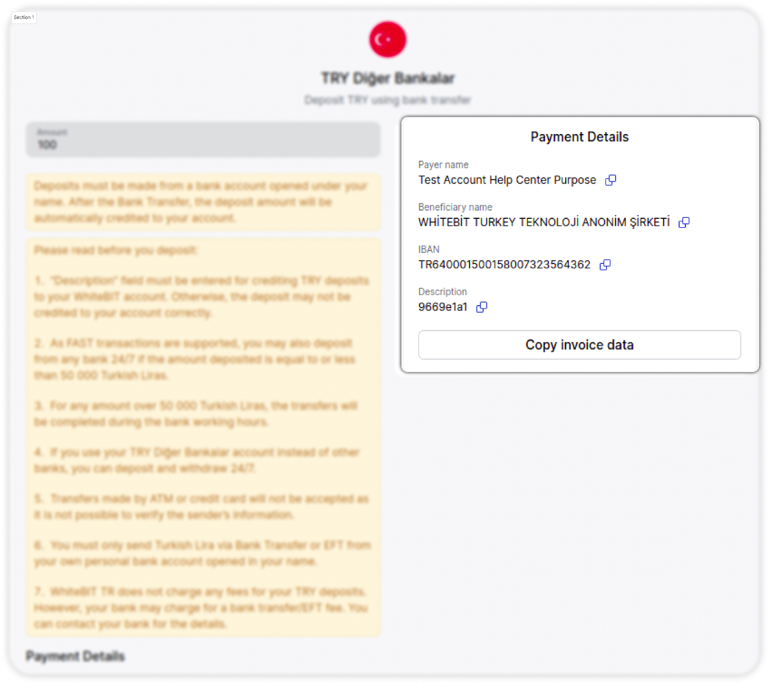
Task: Click the Payer name field label
Action: point(443,165)
